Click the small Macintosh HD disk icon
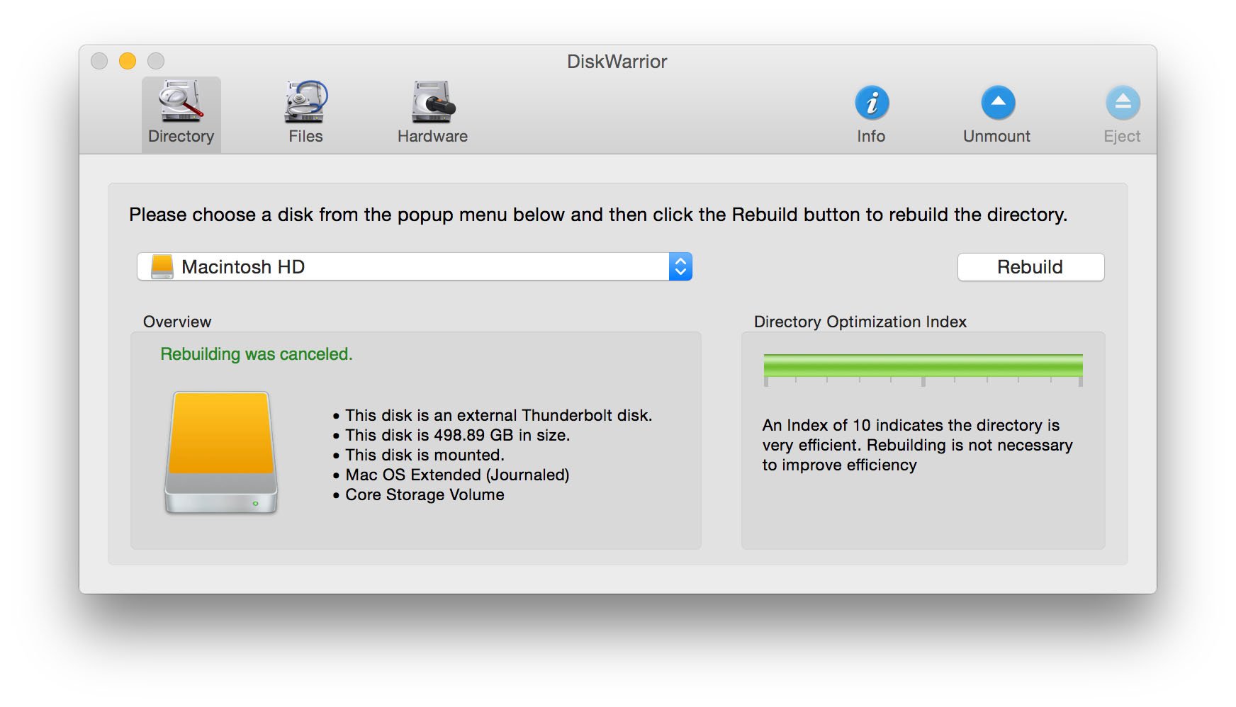 click(x=162, y=266)
